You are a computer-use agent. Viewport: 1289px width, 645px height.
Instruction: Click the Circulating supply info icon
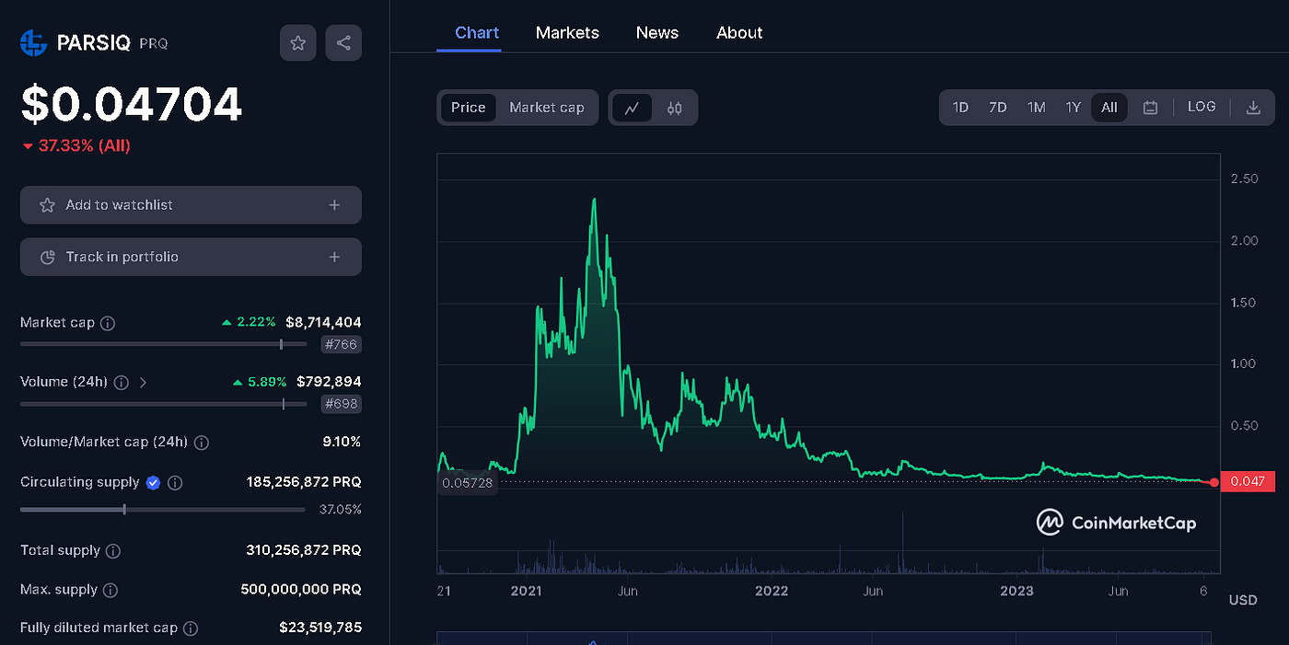(x=175, y=482)
